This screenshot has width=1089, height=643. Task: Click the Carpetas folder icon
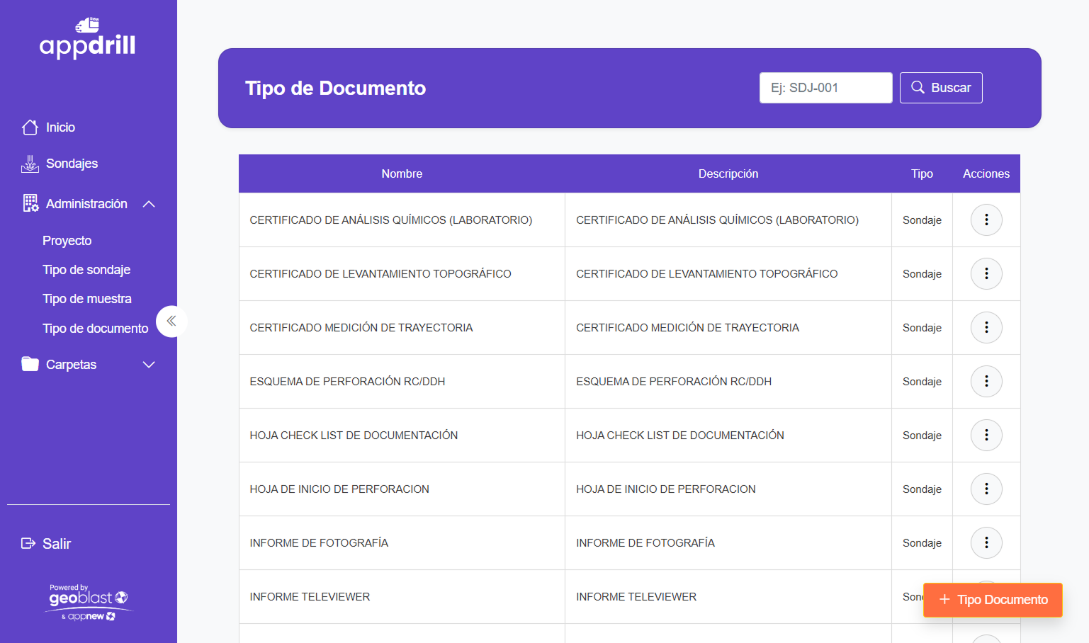(x=30, y=364)
